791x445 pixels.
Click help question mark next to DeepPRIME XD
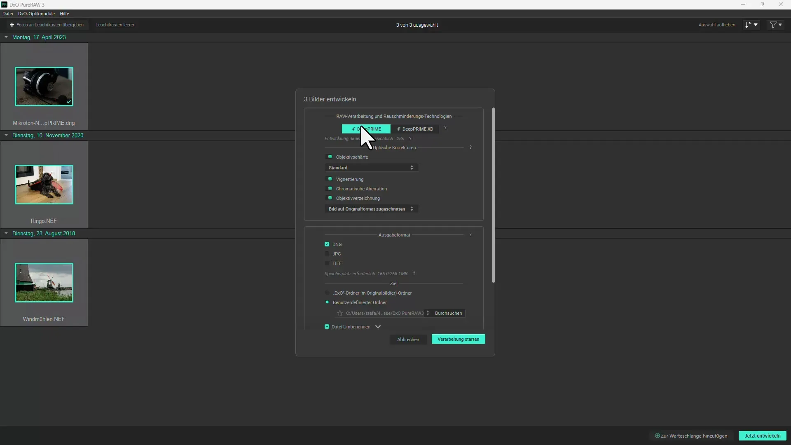tap(445, 128)
